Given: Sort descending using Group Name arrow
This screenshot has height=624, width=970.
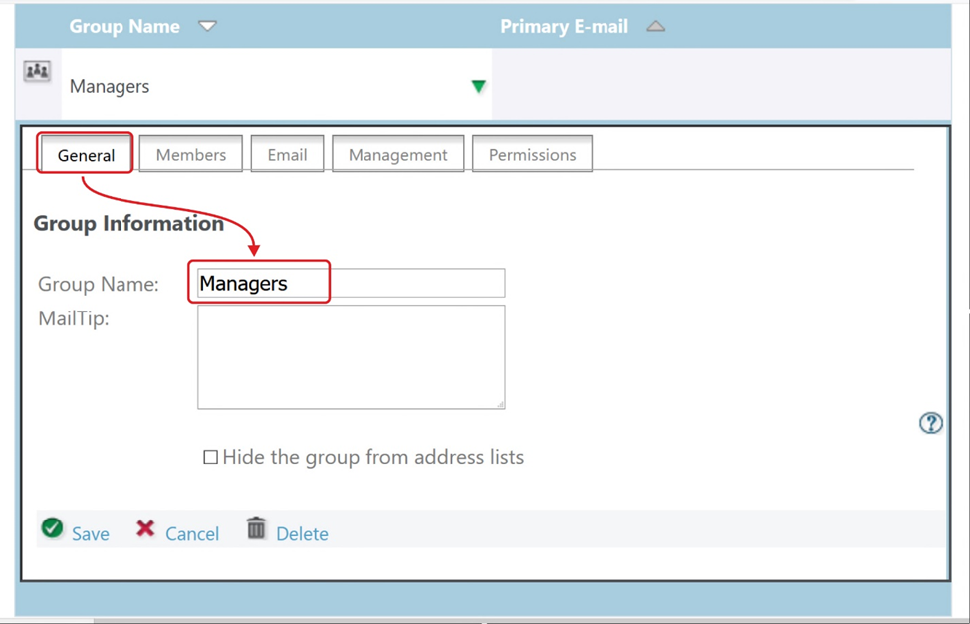Looking at the screenshot, I should (207, 26).
